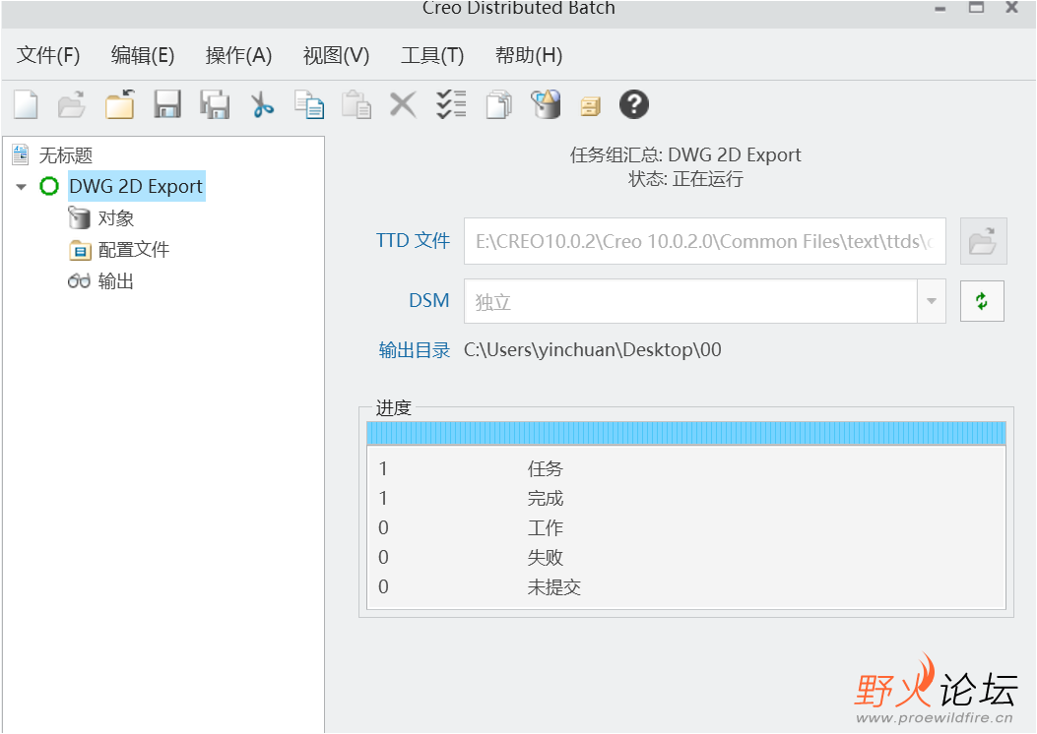Select the 无标题 root tree item
Screen dimensions: 1037x734
(x=65, y=155)
